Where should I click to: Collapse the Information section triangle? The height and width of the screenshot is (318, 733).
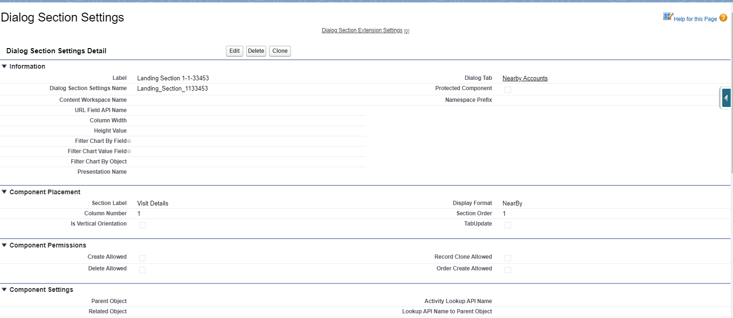coord(4,66)
